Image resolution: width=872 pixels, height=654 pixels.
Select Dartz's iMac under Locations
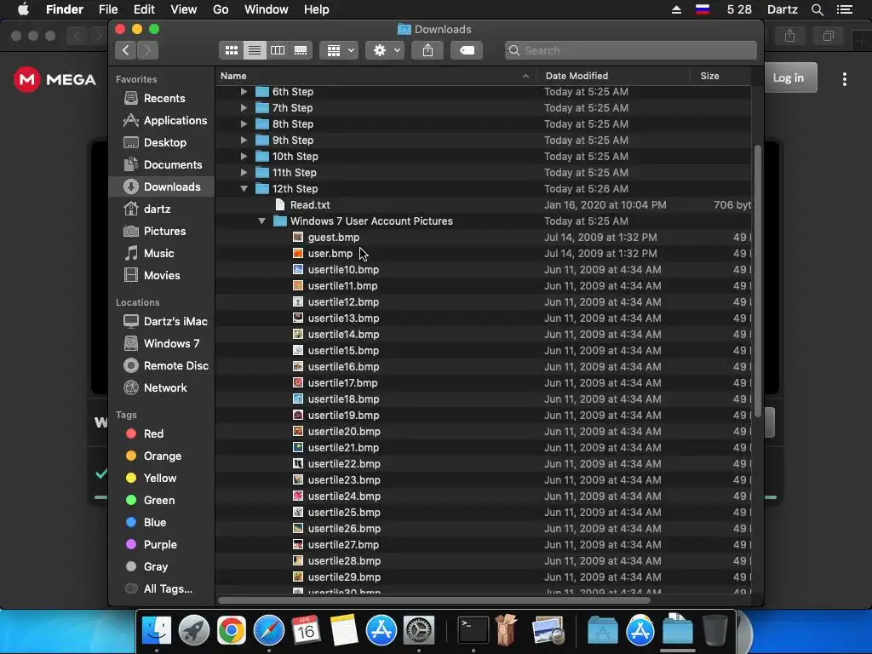click(x=161, y=321)
